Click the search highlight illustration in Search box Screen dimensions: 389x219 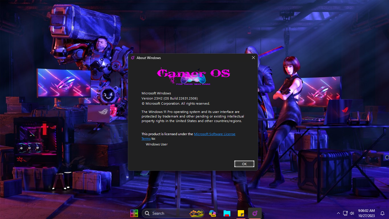point(196,213)
